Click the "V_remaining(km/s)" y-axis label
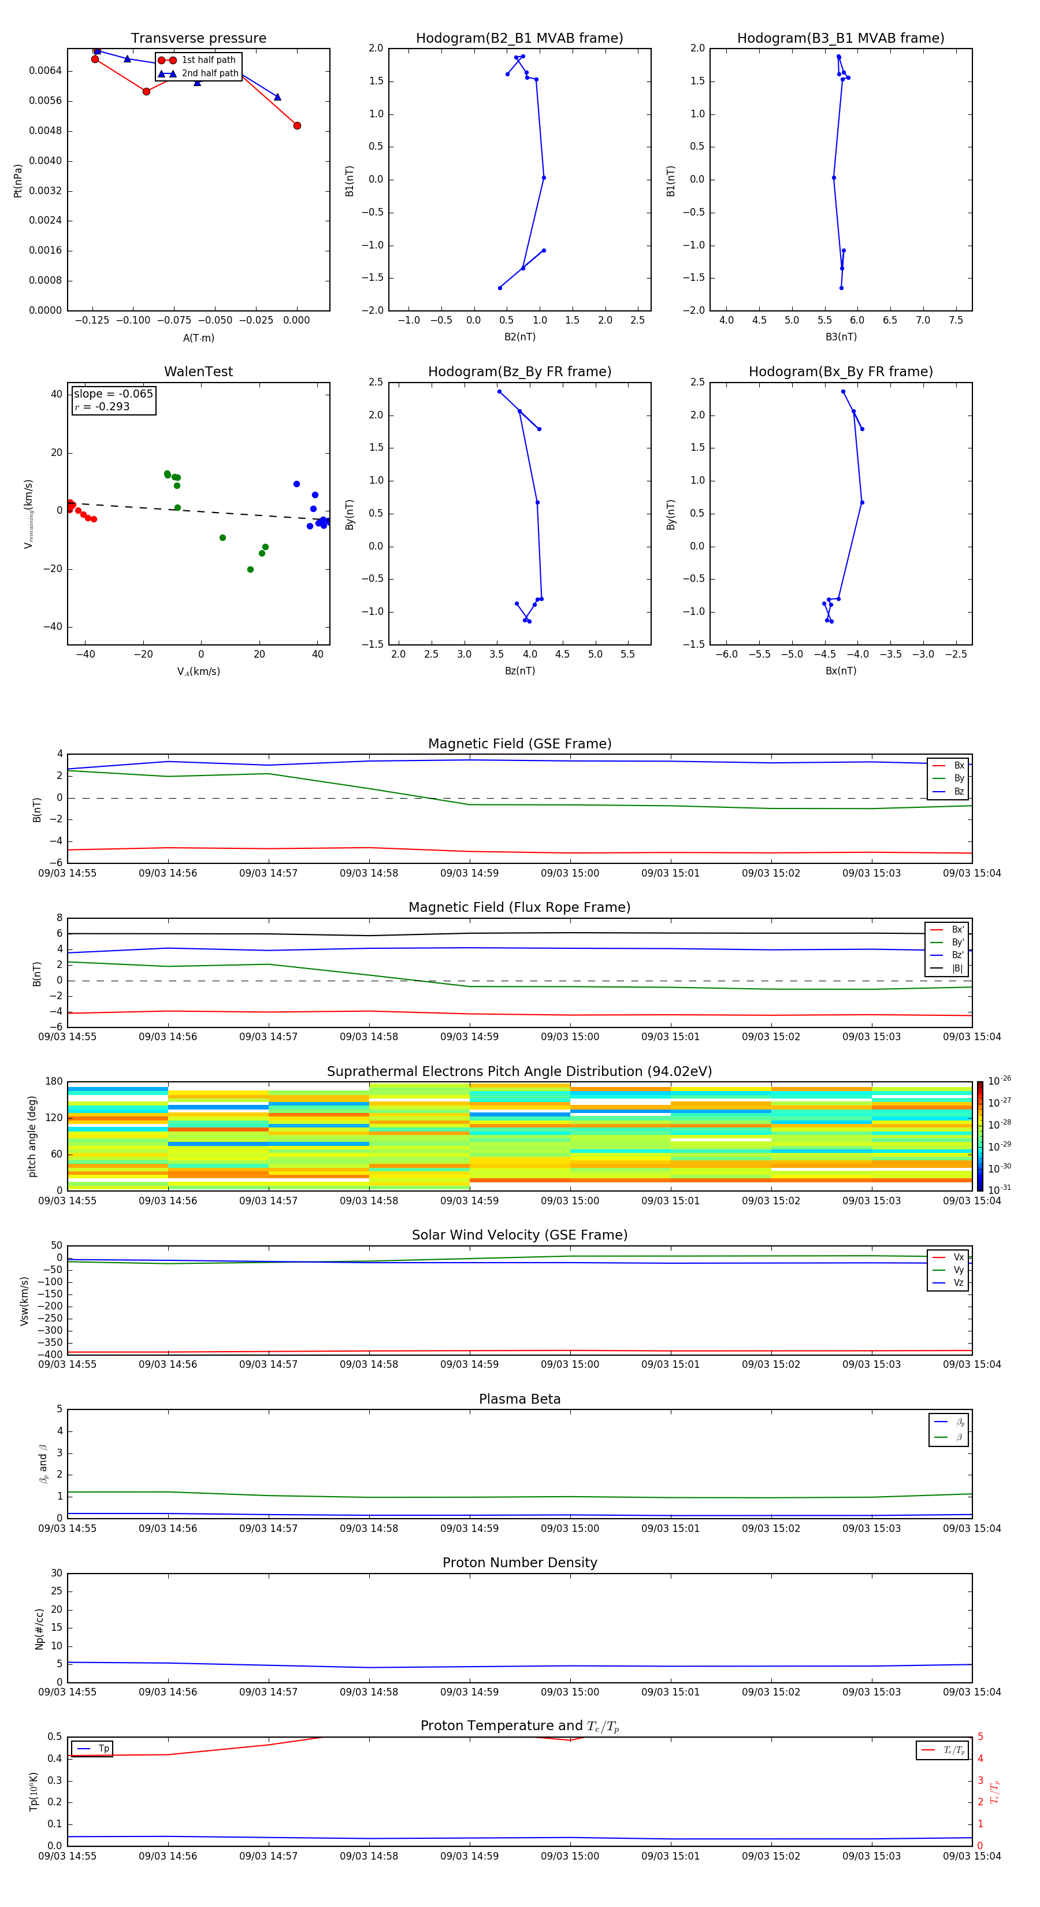Viewport: 1040px width, 1907px height. (x=28, y=514)
